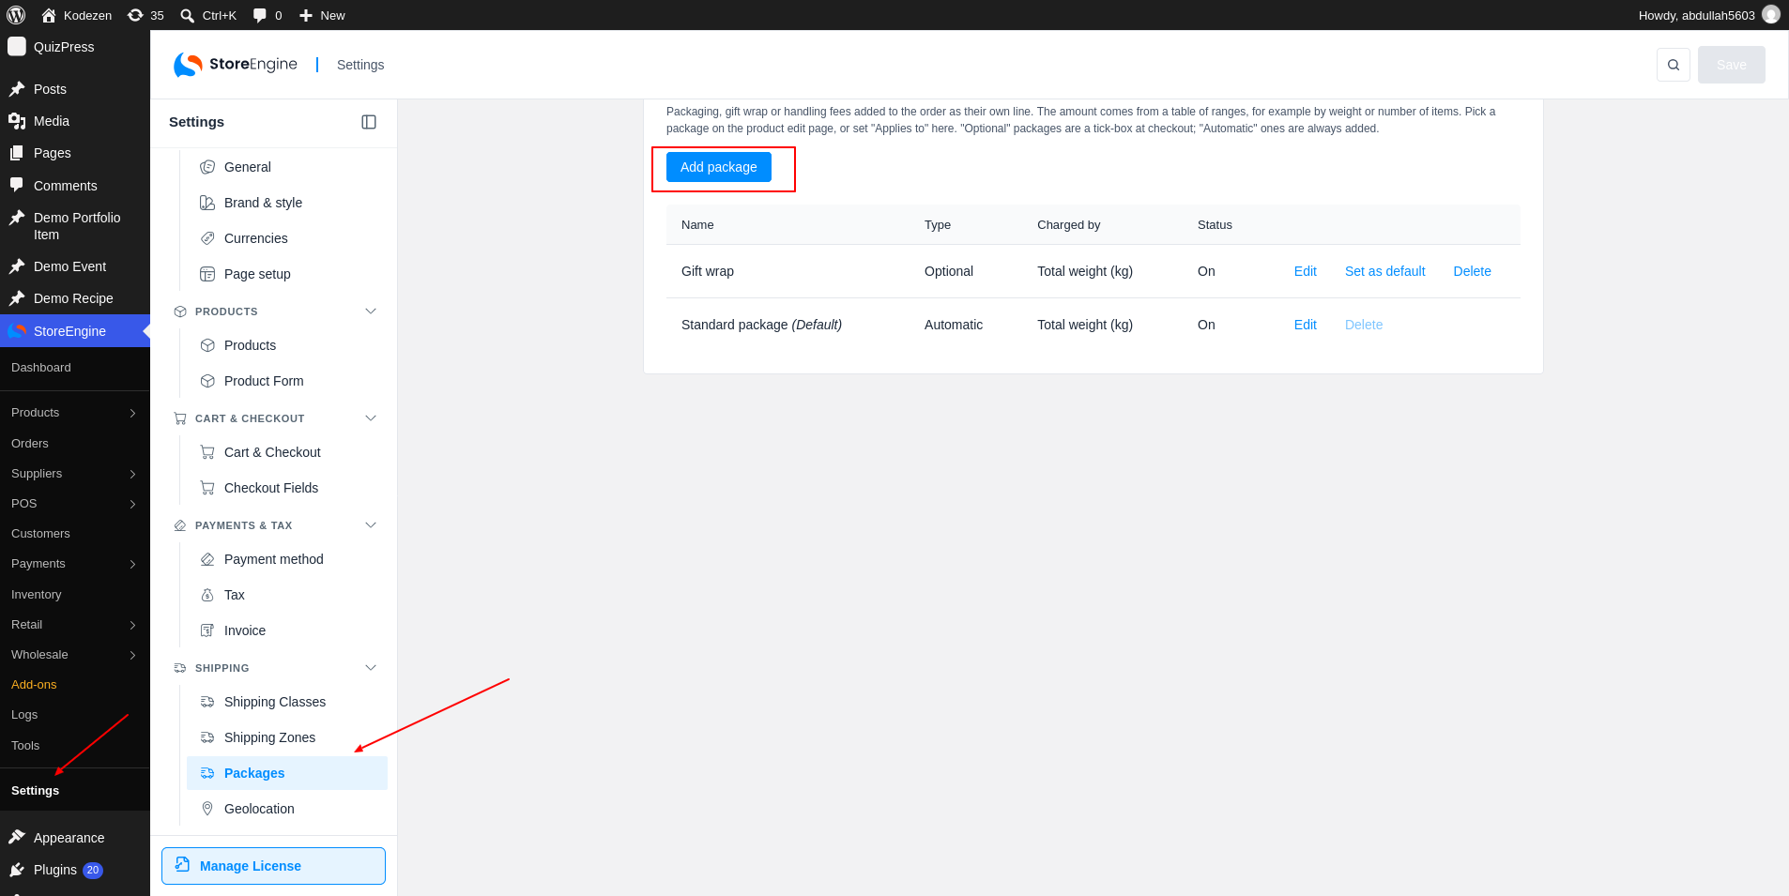The width and height of the screenshot is (1789, 896).
Task: Click the updates icon showing 35
Action: pos(135,15)
